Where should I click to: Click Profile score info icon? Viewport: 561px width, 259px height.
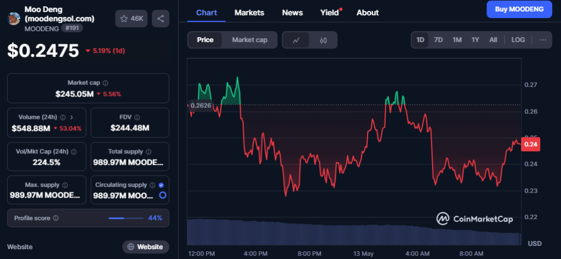56,218
